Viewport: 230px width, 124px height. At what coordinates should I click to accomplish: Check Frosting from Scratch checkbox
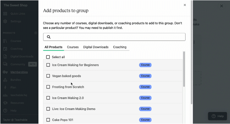[48, 87]
